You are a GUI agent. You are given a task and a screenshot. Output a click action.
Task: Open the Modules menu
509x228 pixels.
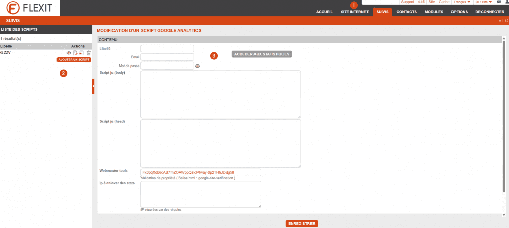[x=434, y=11]
